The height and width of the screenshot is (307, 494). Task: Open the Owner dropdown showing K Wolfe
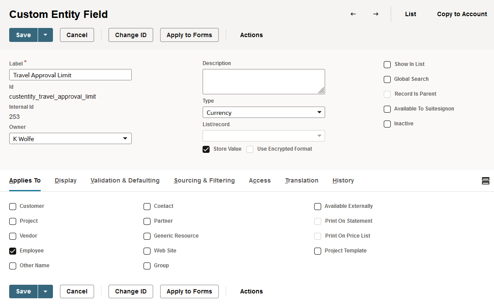click(x=70, y=139)
